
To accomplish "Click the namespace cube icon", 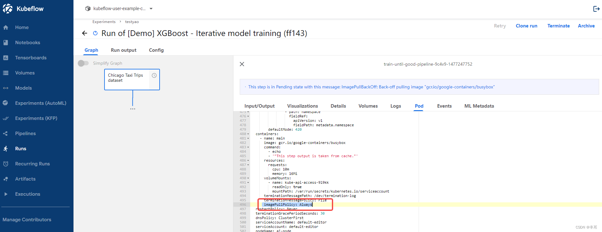I will pos(88,9).
